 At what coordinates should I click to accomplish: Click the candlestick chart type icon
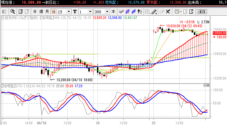point(4,12)
